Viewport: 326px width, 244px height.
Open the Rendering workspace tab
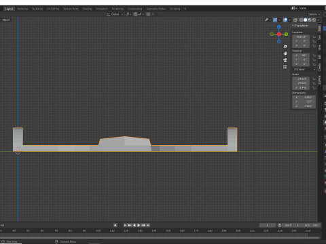[x=117, y=9]
